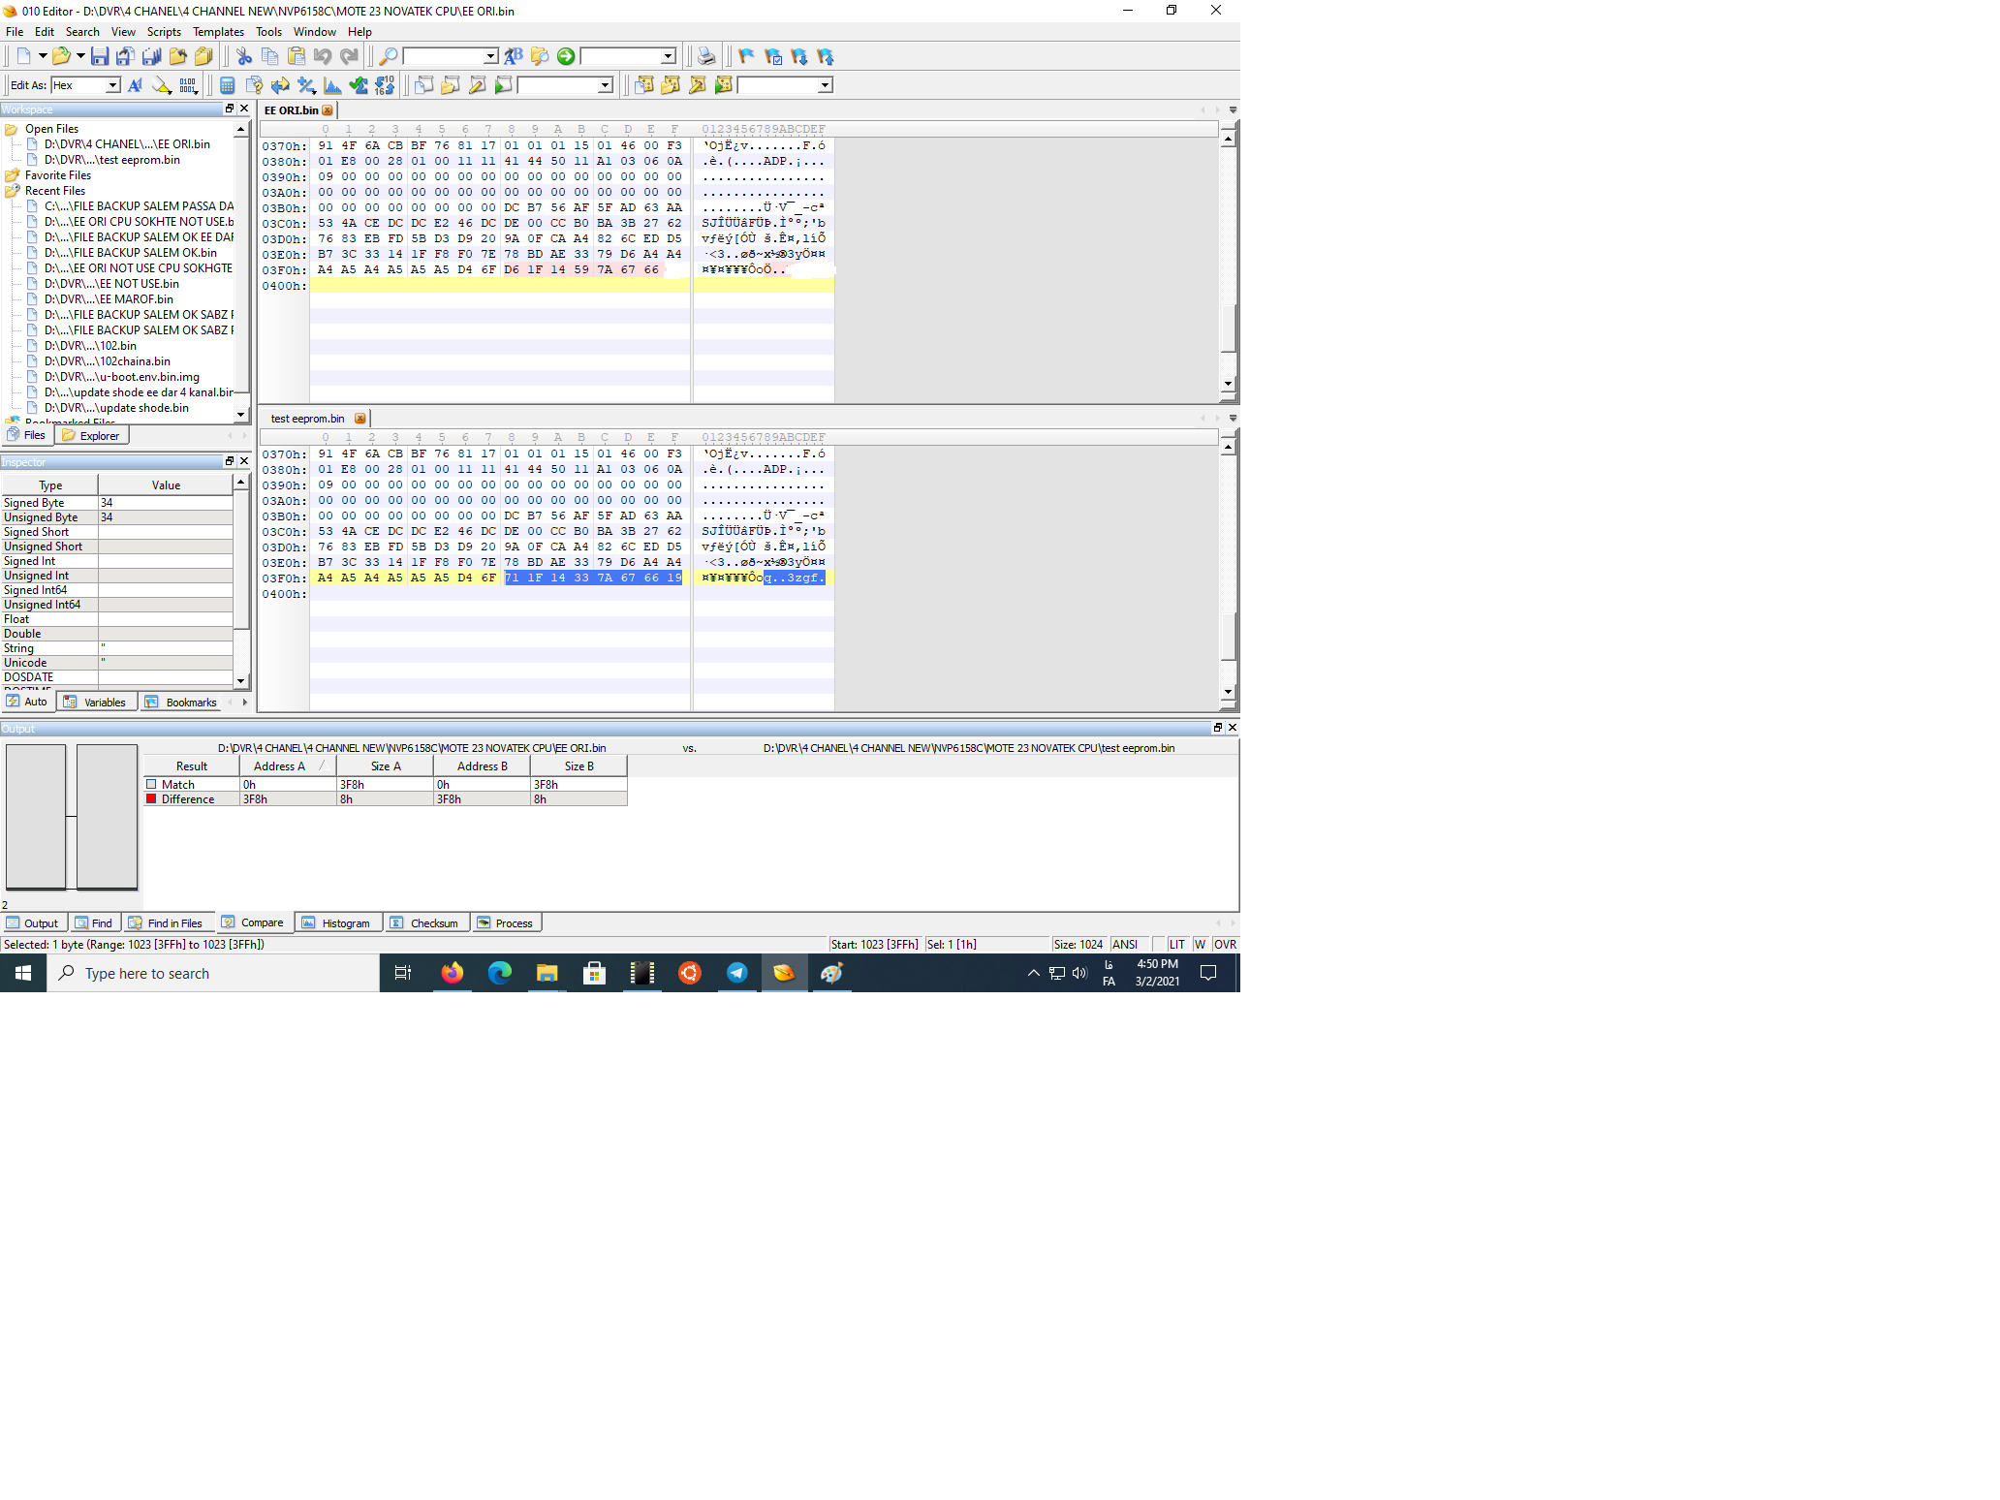The image size is (2000, 1500).
Task: Click the Run Template icon
Action: (723, 85)
